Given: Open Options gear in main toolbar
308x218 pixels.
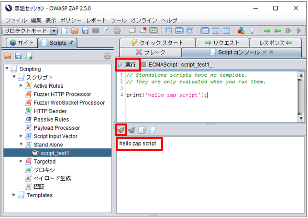Looking at the screenshot, I should 117,31.
